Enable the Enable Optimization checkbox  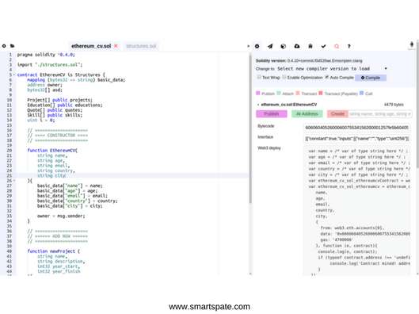[x=284, y=77]
